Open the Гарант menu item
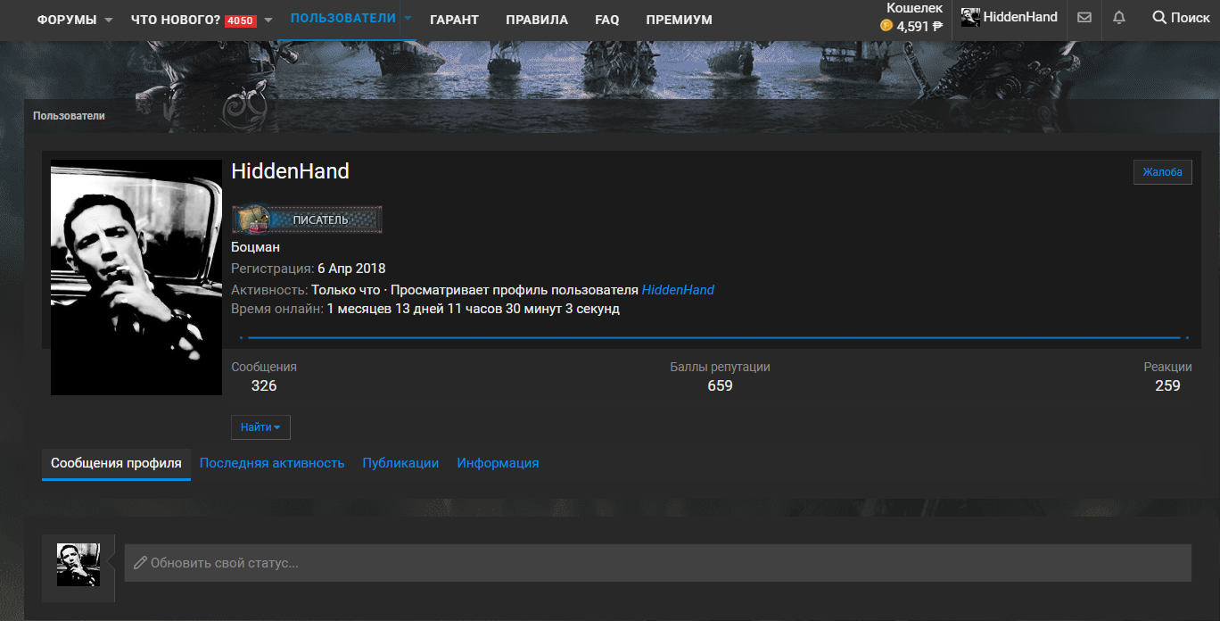Screen dimensions: 1220x621 point(454,20)
